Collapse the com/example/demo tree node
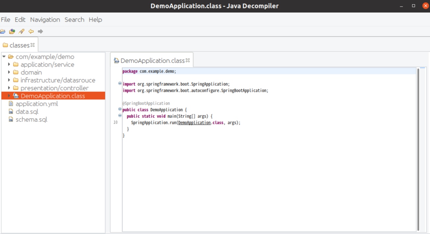 (4, 57)
